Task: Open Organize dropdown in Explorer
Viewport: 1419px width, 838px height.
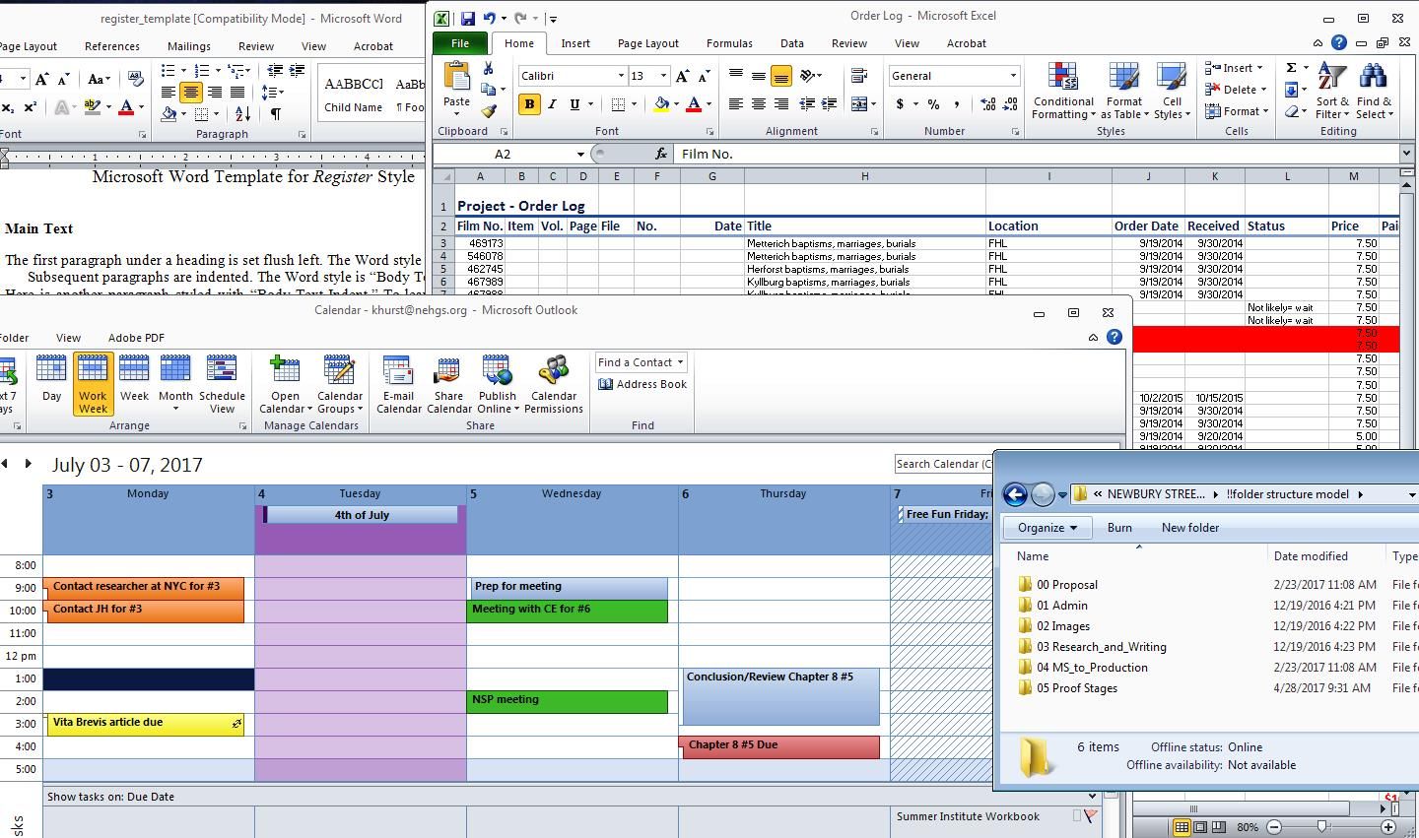Action: (1047, 528)
